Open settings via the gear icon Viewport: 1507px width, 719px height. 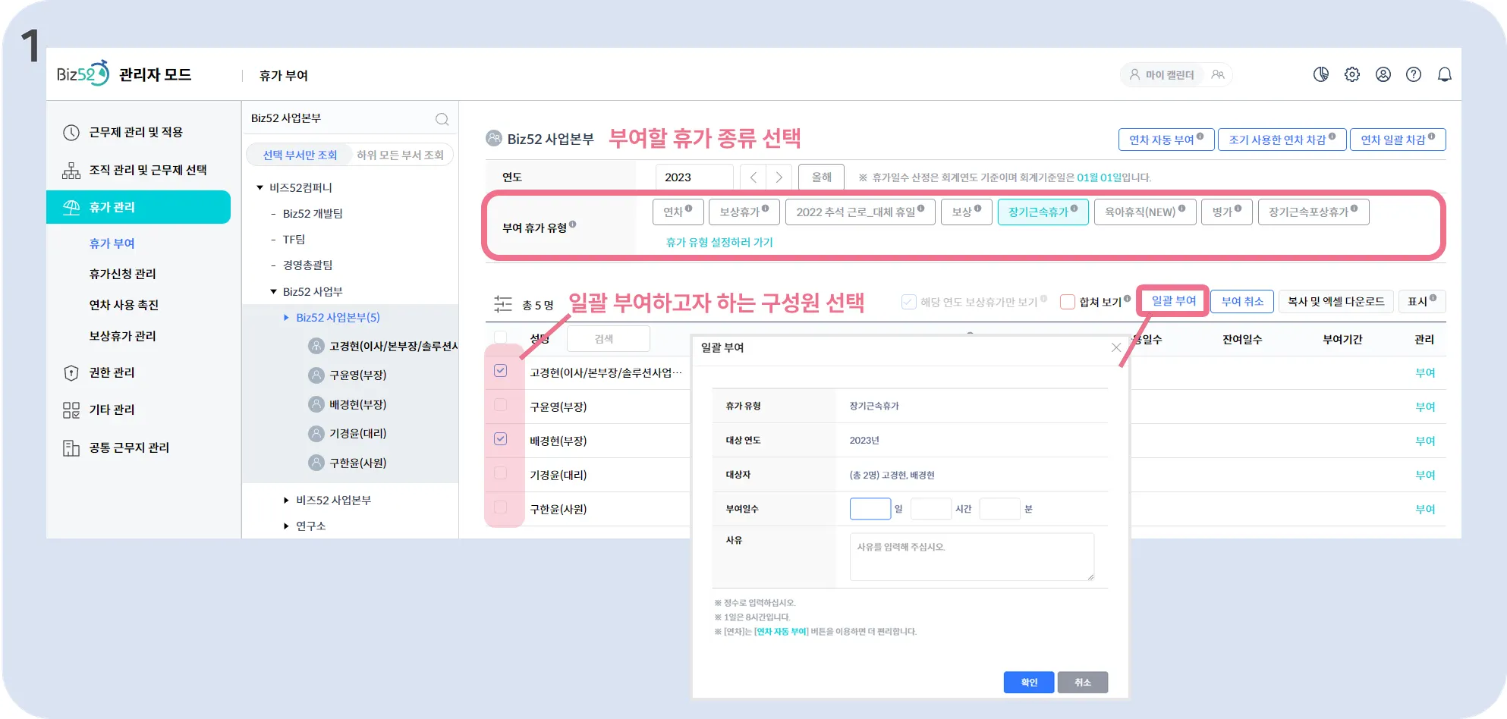click(x=1352, y=74)
